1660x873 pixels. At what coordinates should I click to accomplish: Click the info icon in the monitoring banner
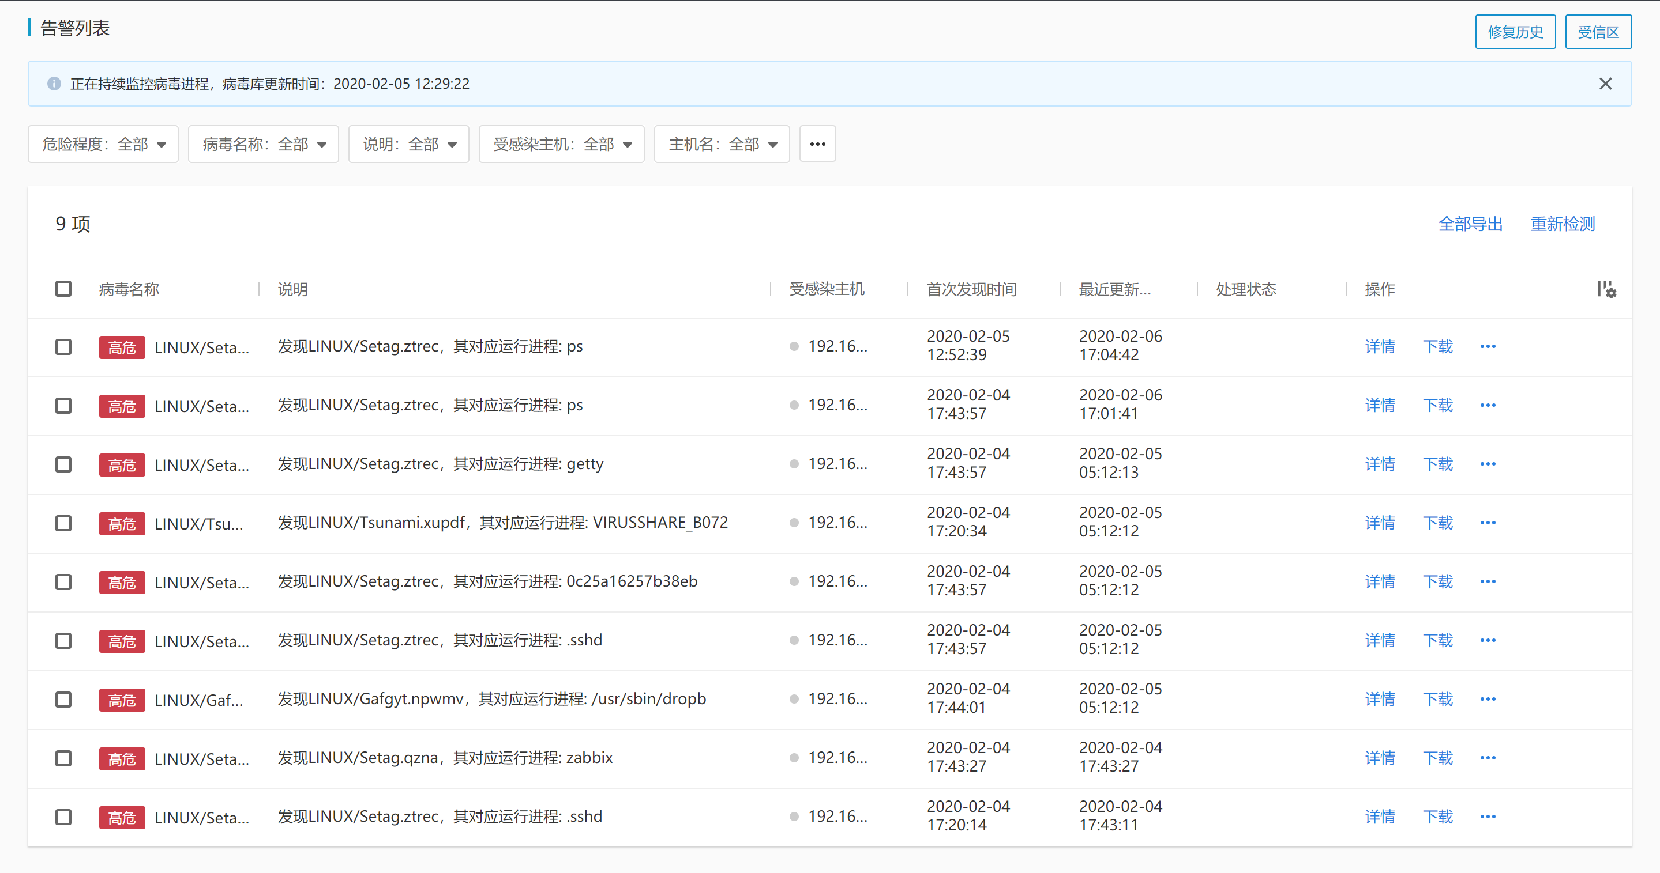click(x=54, y=84)
